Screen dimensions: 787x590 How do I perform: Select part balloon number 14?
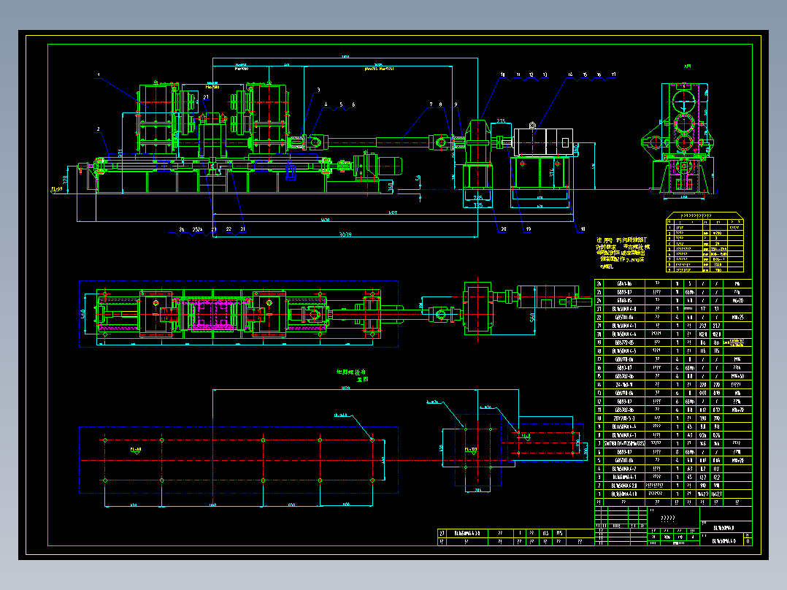(570, 74)
